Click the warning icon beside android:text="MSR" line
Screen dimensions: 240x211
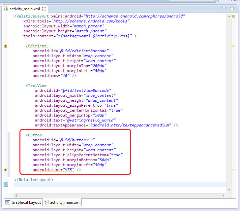pos(5,170)
